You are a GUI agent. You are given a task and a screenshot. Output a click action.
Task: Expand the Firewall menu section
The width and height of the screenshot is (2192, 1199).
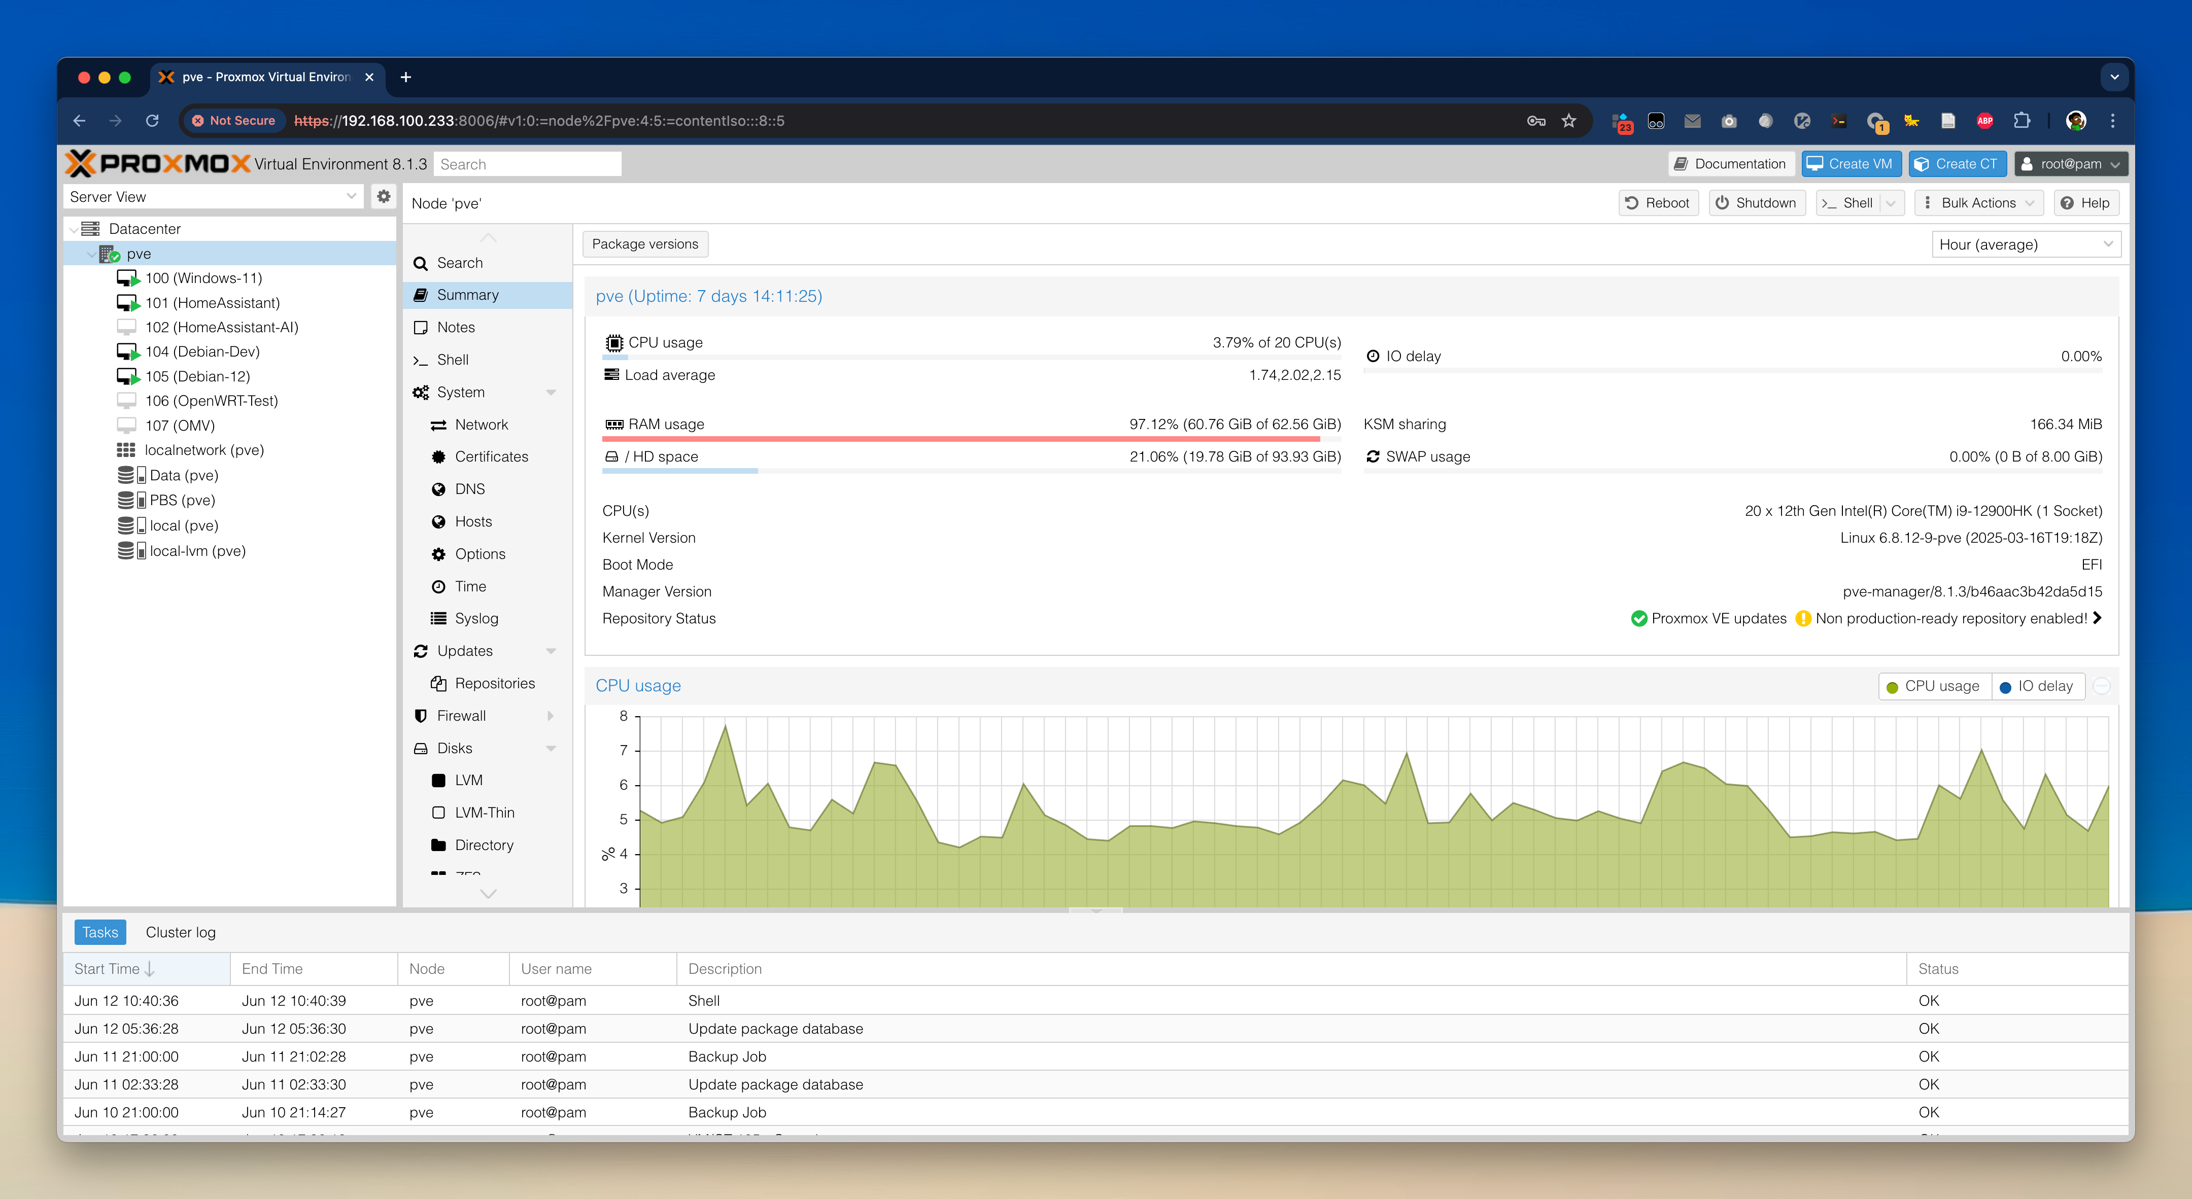pos(551,716)
